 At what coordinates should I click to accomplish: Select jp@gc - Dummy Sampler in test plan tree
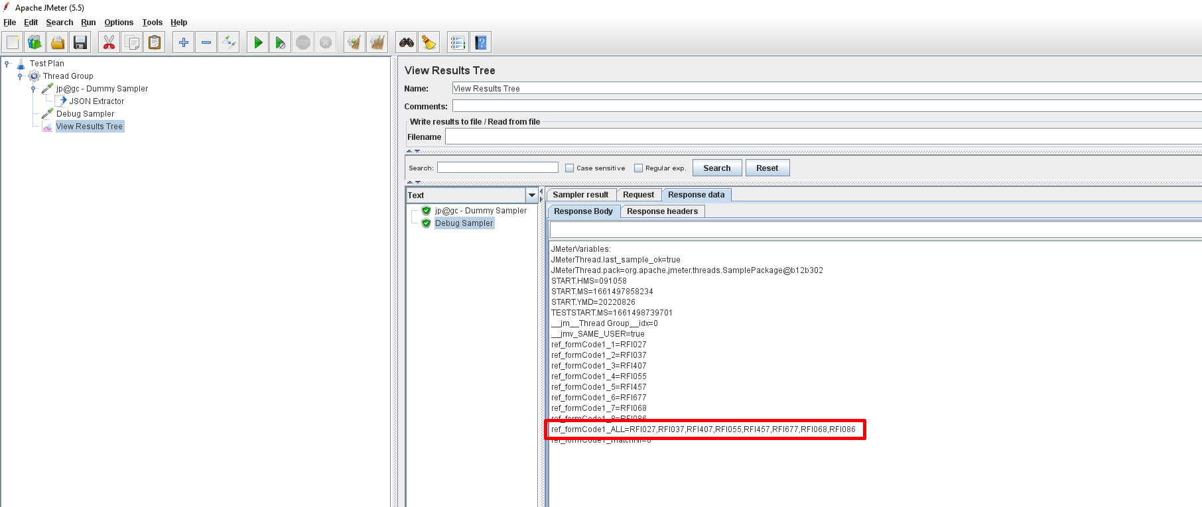point(102,89)
